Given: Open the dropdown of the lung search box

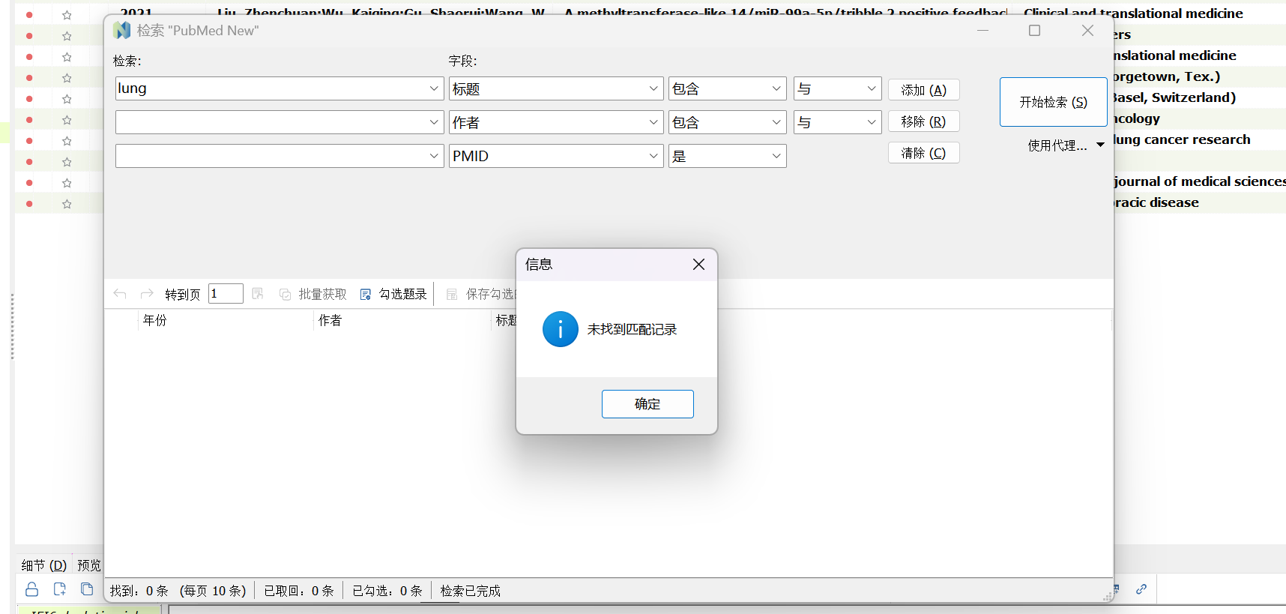Looking at the screenshot, I should pyautogui.click(x=434, y=88).
